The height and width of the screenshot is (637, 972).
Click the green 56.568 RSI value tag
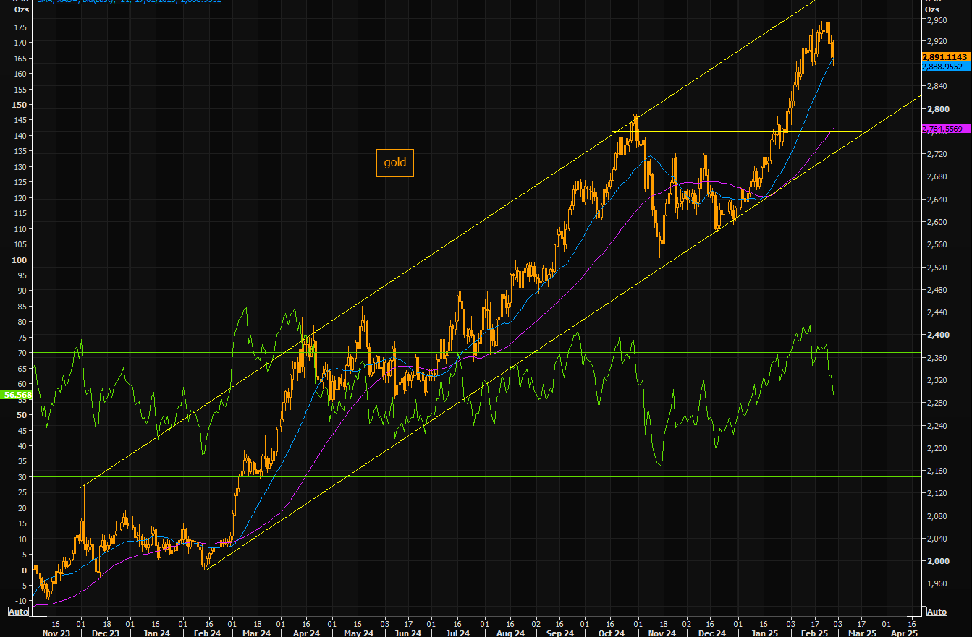(17, 395)
